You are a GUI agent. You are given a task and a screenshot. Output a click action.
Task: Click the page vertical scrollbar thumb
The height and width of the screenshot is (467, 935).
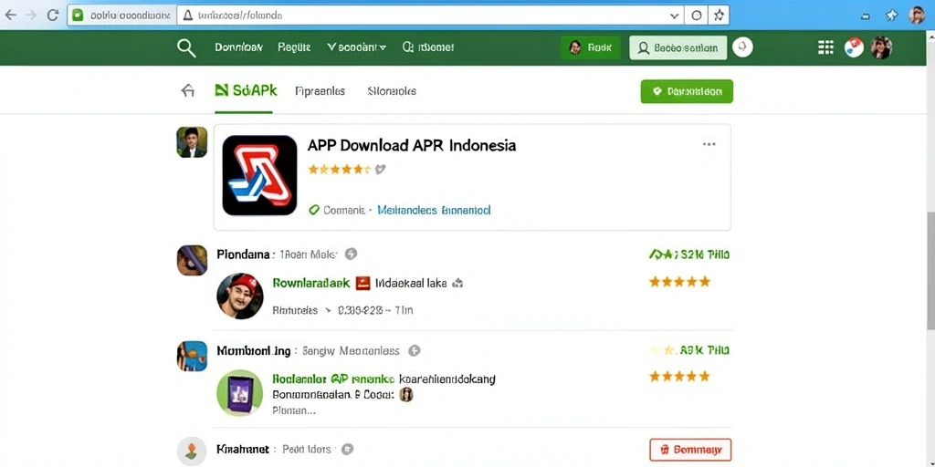930,270
